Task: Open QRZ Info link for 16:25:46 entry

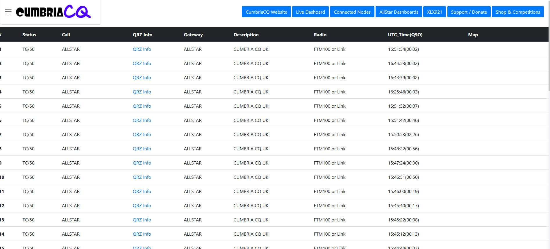Action: [x=142, y=92]
